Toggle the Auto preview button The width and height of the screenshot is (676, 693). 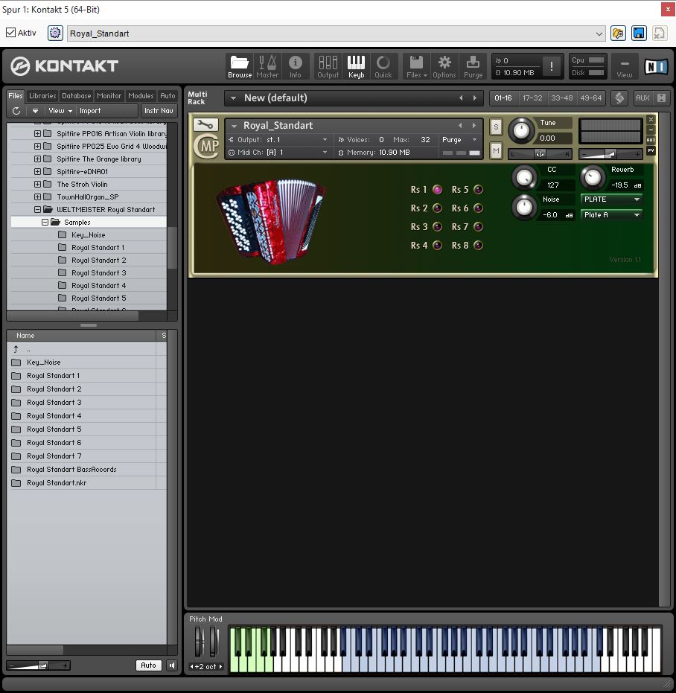[149, 665]
